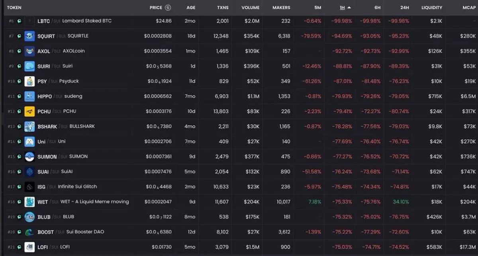Open the AXOL token logo
478x256 pixels.
tap(29, 51)
